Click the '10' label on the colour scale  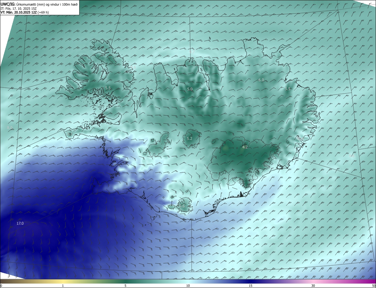[188, 286]
